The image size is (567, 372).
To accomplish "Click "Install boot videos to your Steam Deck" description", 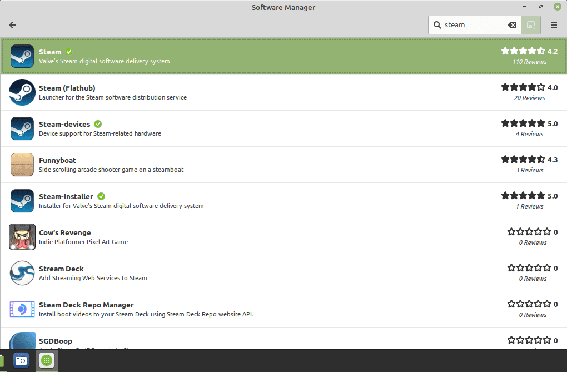I will [x=146, y=315].
